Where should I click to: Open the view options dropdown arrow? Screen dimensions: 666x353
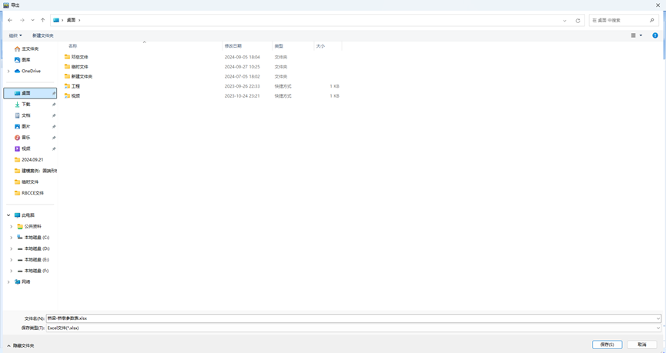(x=641, y=35)
